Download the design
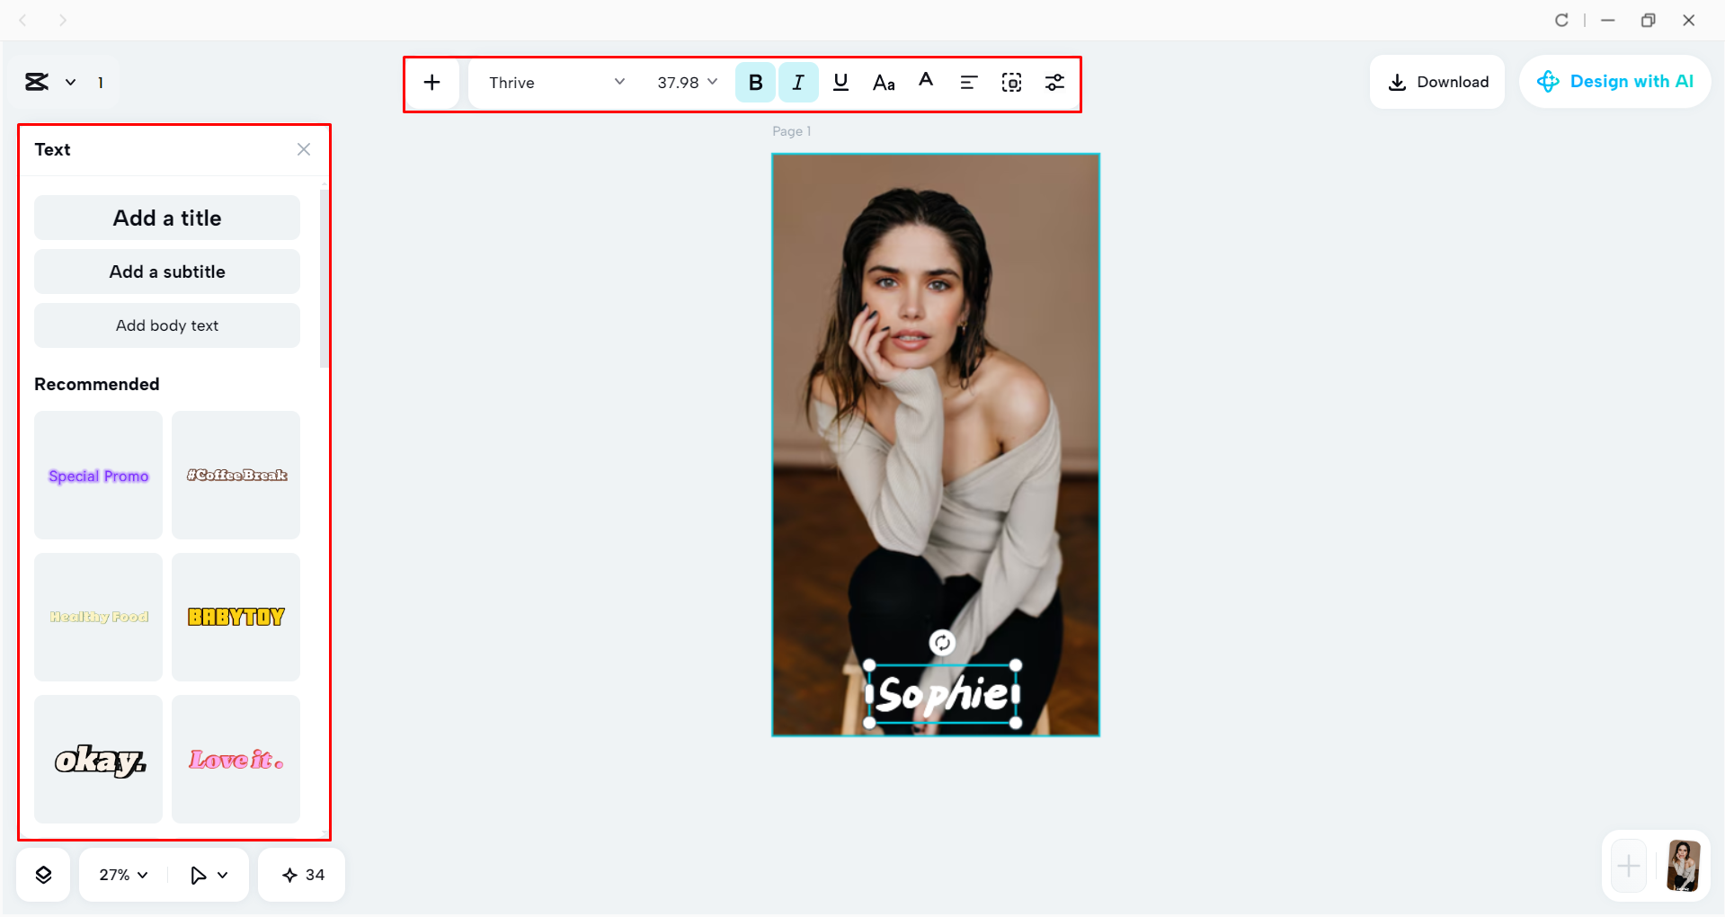The height and width of the screenshot is (917, 1725). [x=1436, y=81]
